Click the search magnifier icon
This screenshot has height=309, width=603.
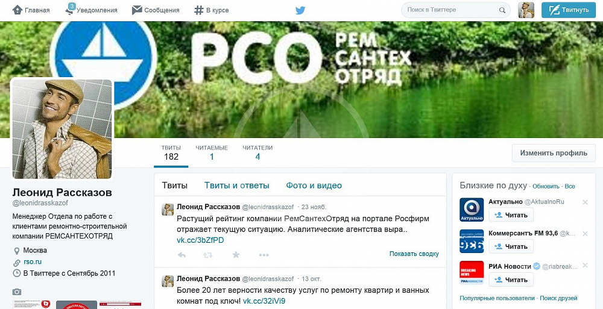(x=502, y=10)
